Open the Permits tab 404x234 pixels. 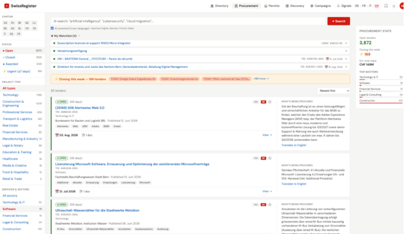(272, 6)
